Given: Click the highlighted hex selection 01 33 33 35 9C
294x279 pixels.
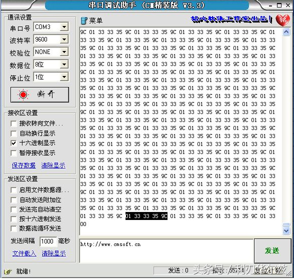Looking at the screenshot, I should (x=146, y=216).
